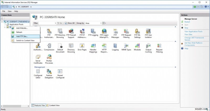Open the view layout dropdown button
210x111 pixels.
pos(104,23)
